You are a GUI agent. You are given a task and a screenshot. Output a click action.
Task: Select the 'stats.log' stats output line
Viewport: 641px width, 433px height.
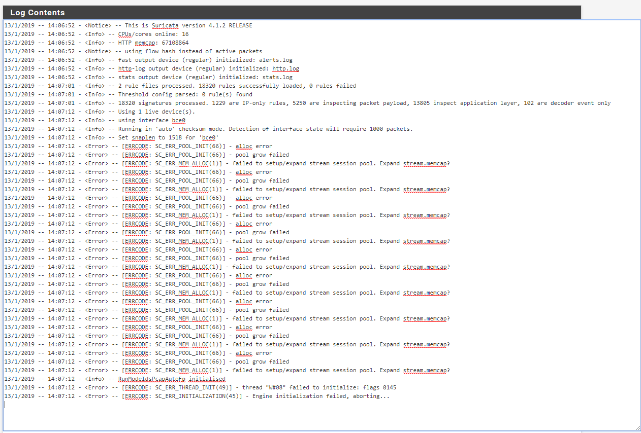click(x=148, y=77)
